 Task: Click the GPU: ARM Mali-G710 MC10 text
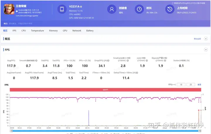point(81,18)
